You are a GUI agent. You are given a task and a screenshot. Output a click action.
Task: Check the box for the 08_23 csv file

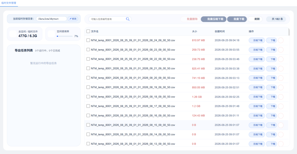click(x=88, y=50)
